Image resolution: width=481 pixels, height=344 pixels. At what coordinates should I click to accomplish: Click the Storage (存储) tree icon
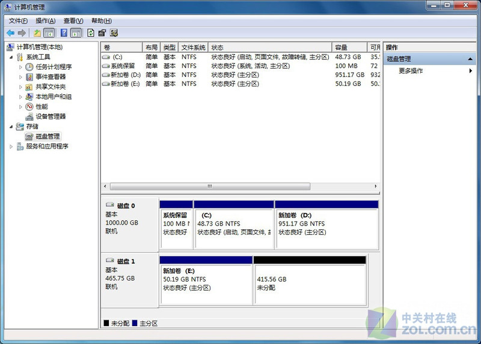[20, 126]
